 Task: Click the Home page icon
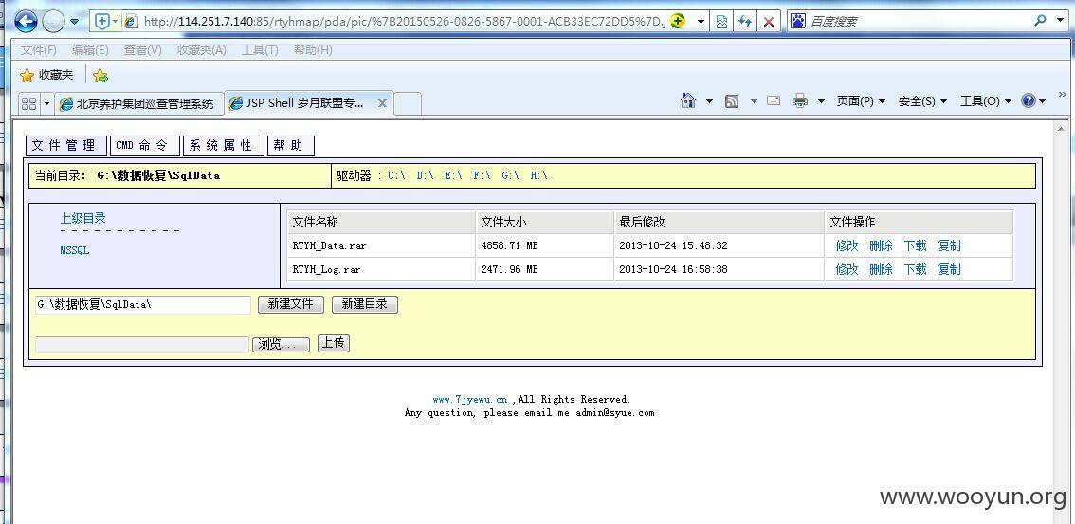(688, 100)
